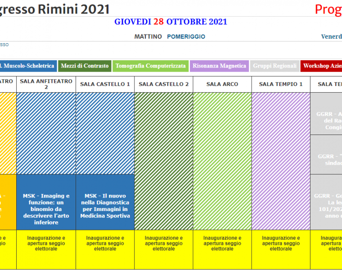
Task: Open MSK Il nuovo nella Diagnostica session
Action: (x=105, y=206)
